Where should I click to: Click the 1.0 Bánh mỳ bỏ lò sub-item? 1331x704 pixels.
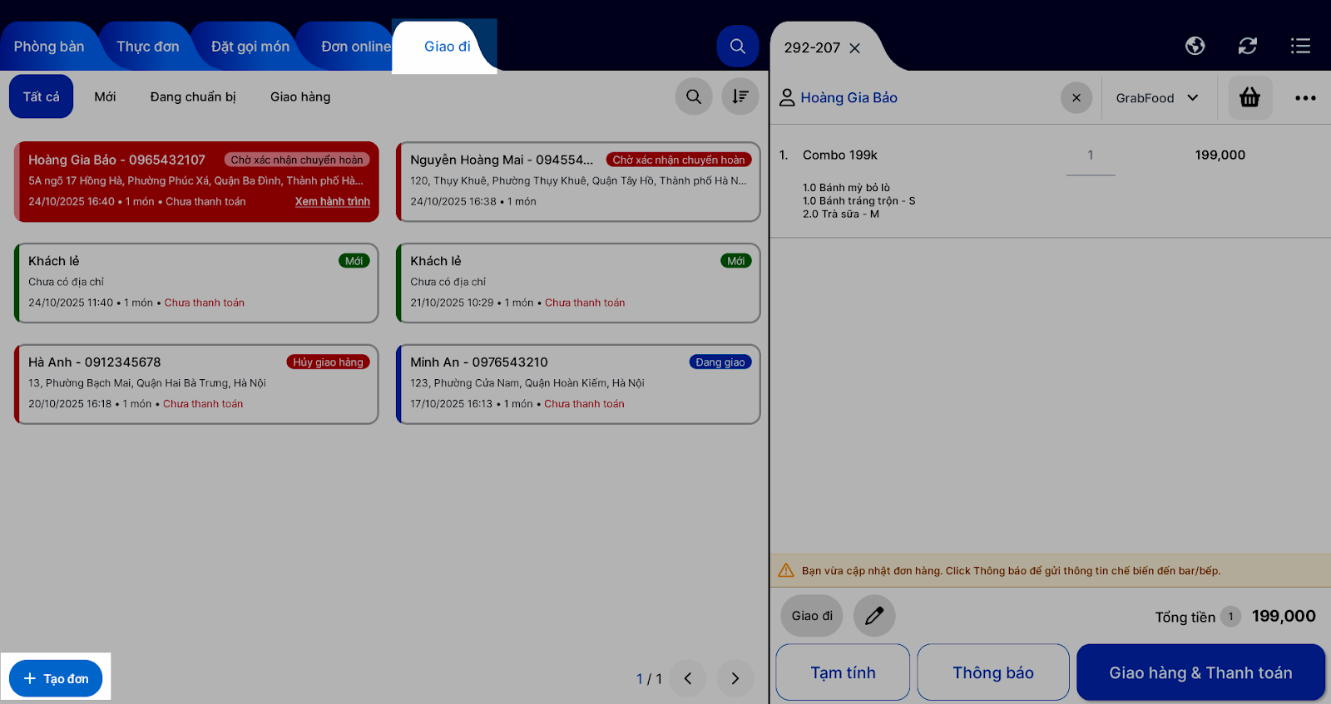[x=846, y=188]
